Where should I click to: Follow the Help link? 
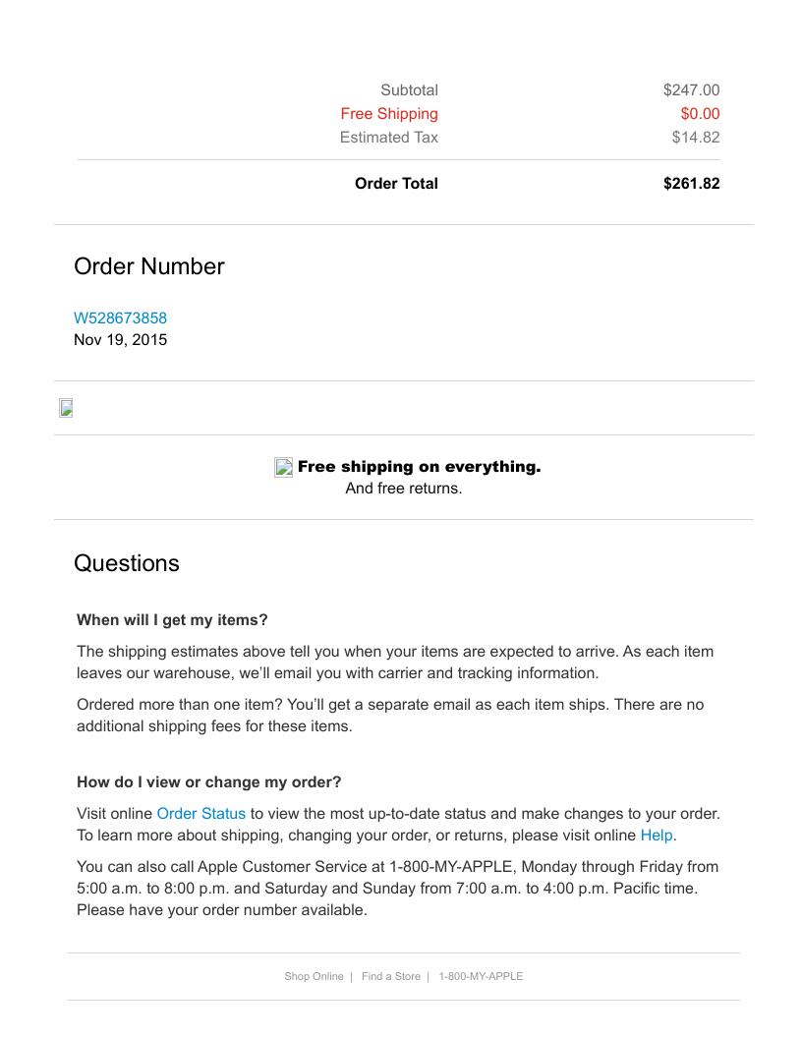point(657,836)
